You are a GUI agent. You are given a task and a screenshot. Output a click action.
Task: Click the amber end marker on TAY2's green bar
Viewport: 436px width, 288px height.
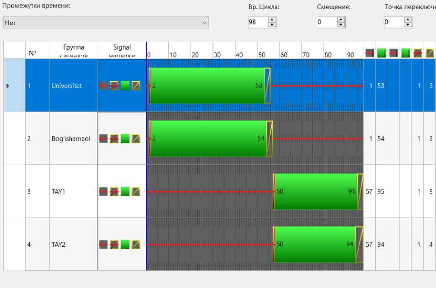click(x=359, y=245)
